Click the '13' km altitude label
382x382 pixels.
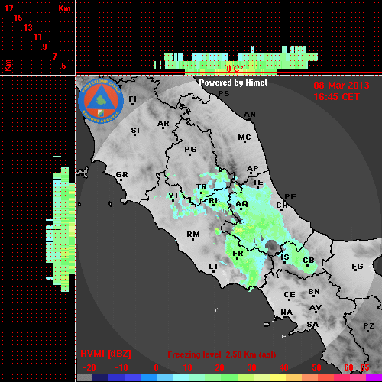point(28,28)
